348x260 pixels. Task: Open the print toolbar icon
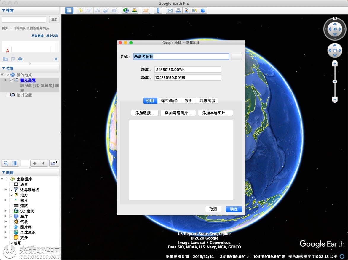(x=178, y=10)
